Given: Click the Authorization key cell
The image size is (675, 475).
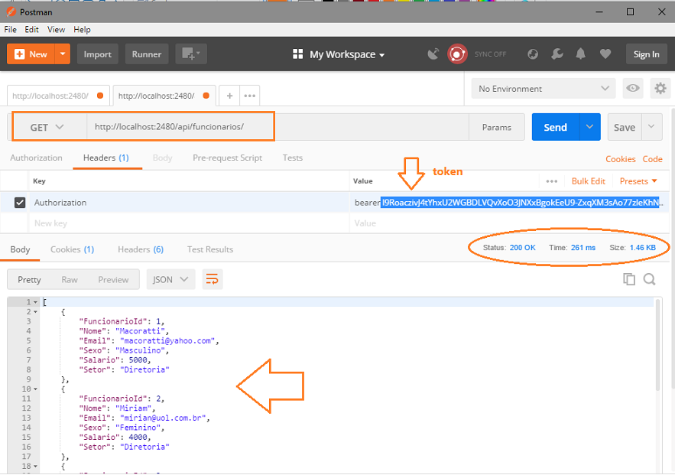Looking at the screenshot, I should (190, 203).
